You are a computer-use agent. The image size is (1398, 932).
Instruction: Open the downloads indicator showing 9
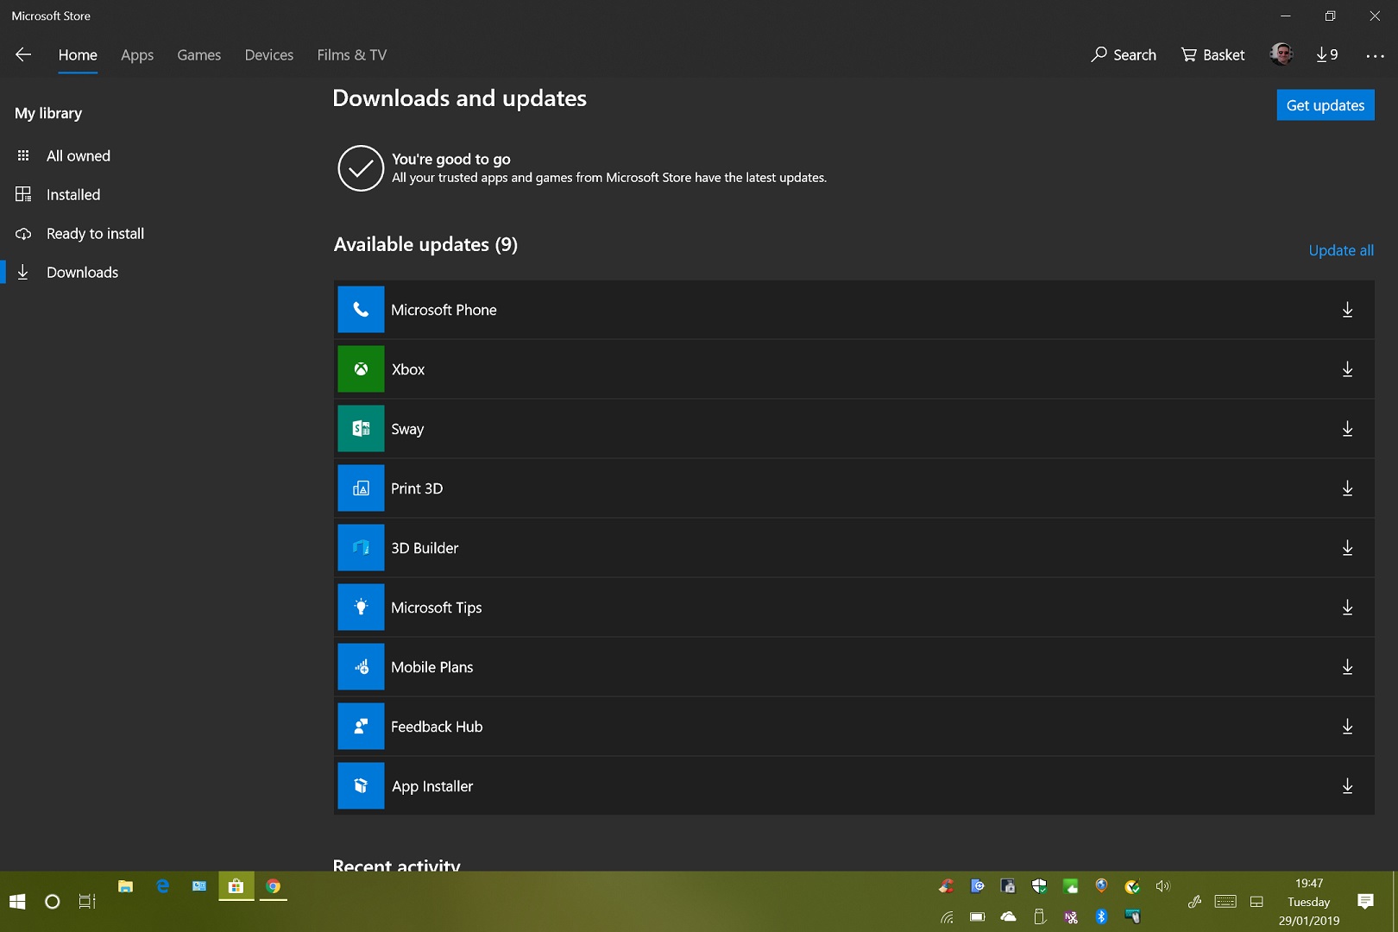click(x=1327, y=54)
